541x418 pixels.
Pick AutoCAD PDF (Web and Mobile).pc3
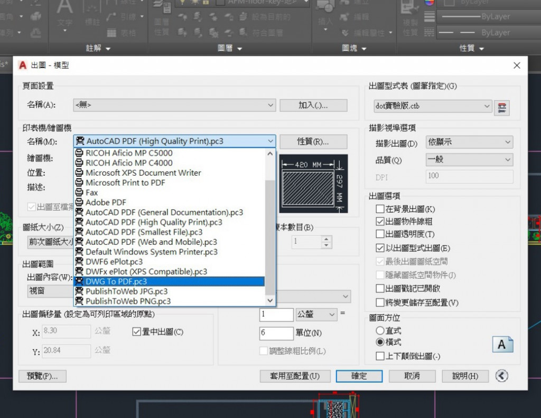point(170,242)
